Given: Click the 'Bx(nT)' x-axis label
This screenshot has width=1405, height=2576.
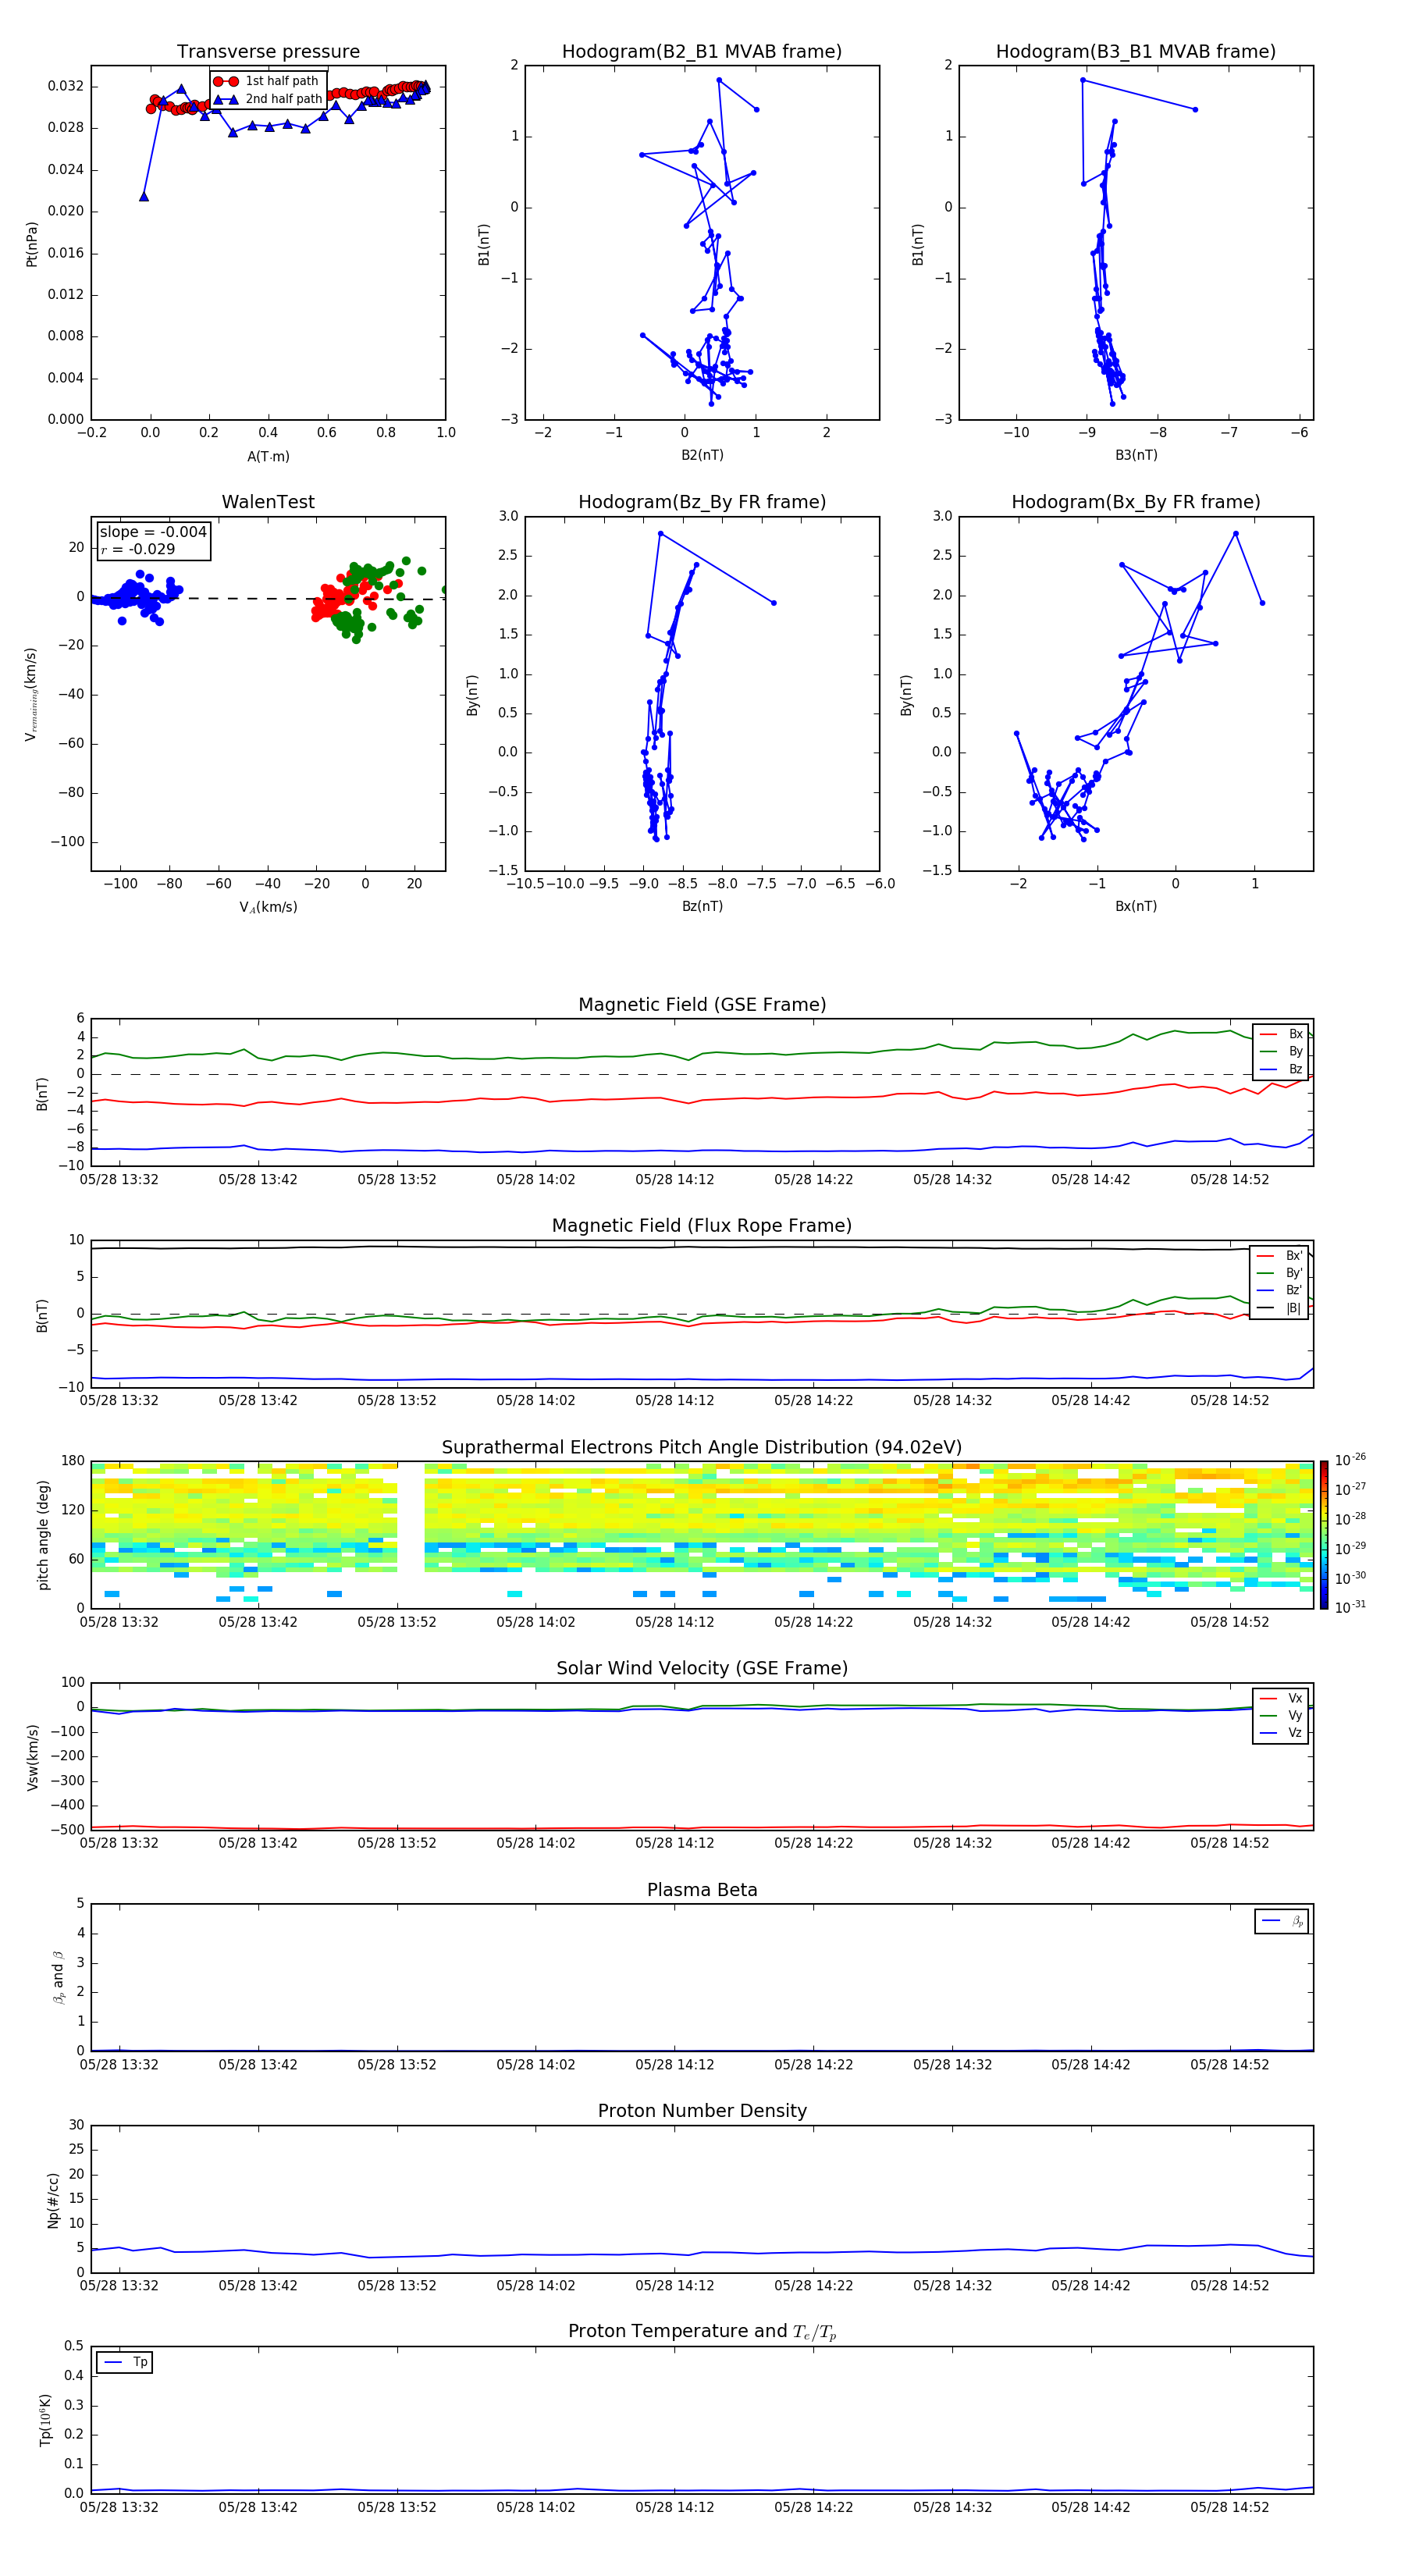Looking at the screenshot, I should 1136,906.
